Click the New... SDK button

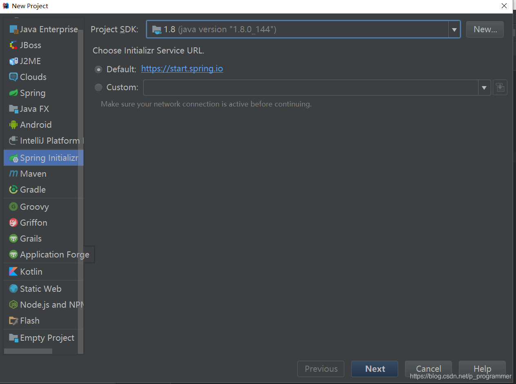pos(485,29)
